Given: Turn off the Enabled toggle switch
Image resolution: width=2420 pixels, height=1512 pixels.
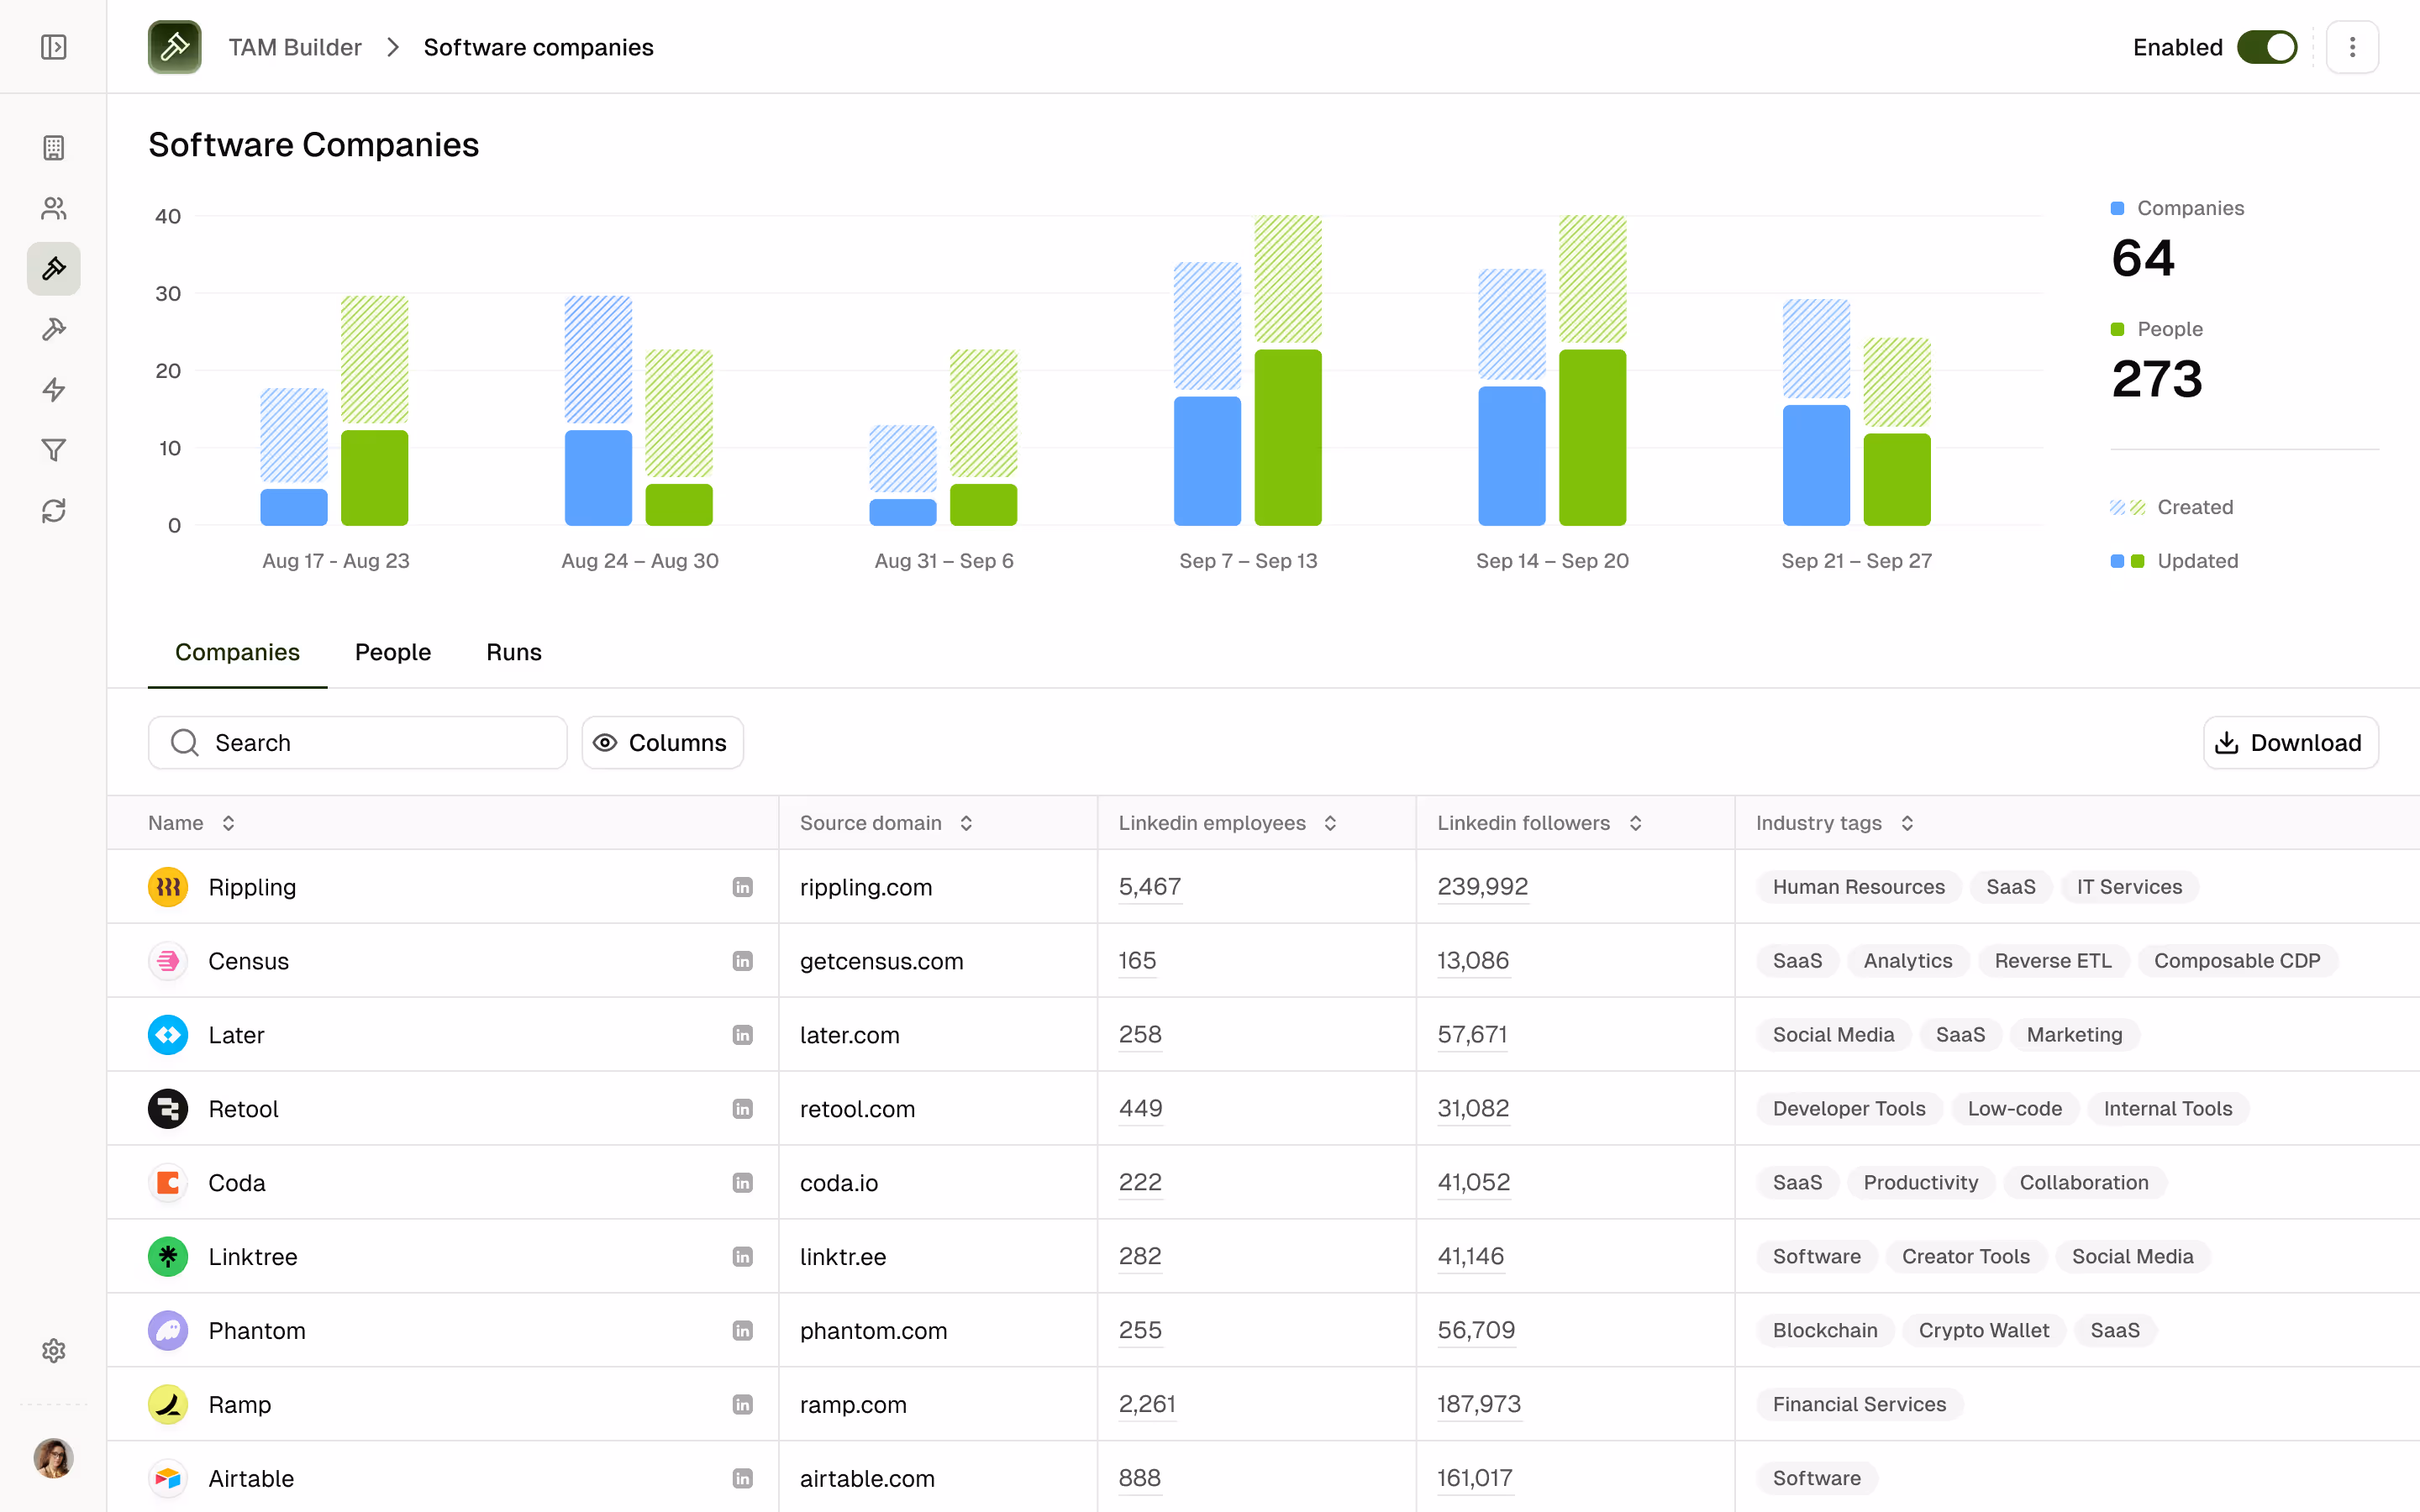Looking at the screenshot, I should [2267, 47].
